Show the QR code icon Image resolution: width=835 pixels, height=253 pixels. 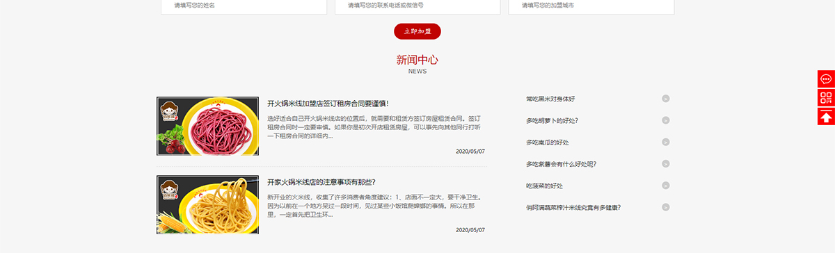coord(826,97)
